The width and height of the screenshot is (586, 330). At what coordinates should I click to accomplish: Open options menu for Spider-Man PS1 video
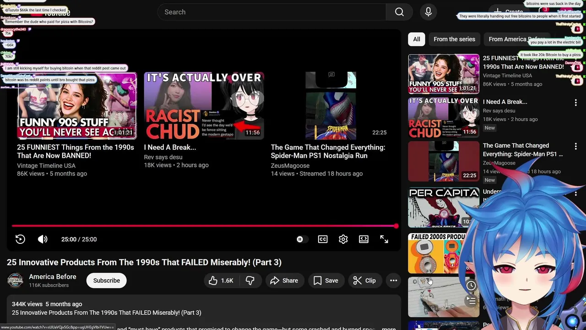pyautogui.click(x=576, y=147)
